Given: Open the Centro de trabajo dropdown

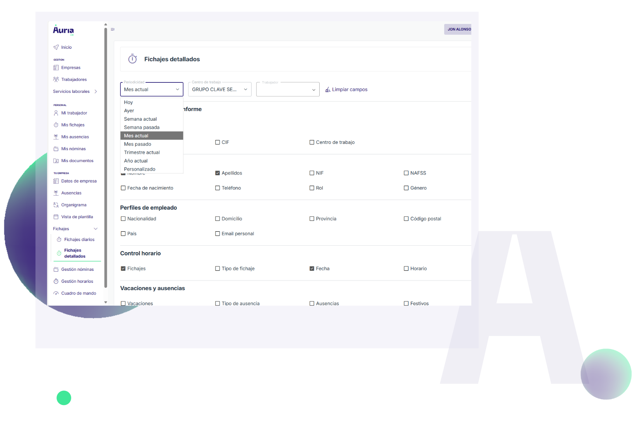Looking at the screenshot, I should (x=219, y=89).
